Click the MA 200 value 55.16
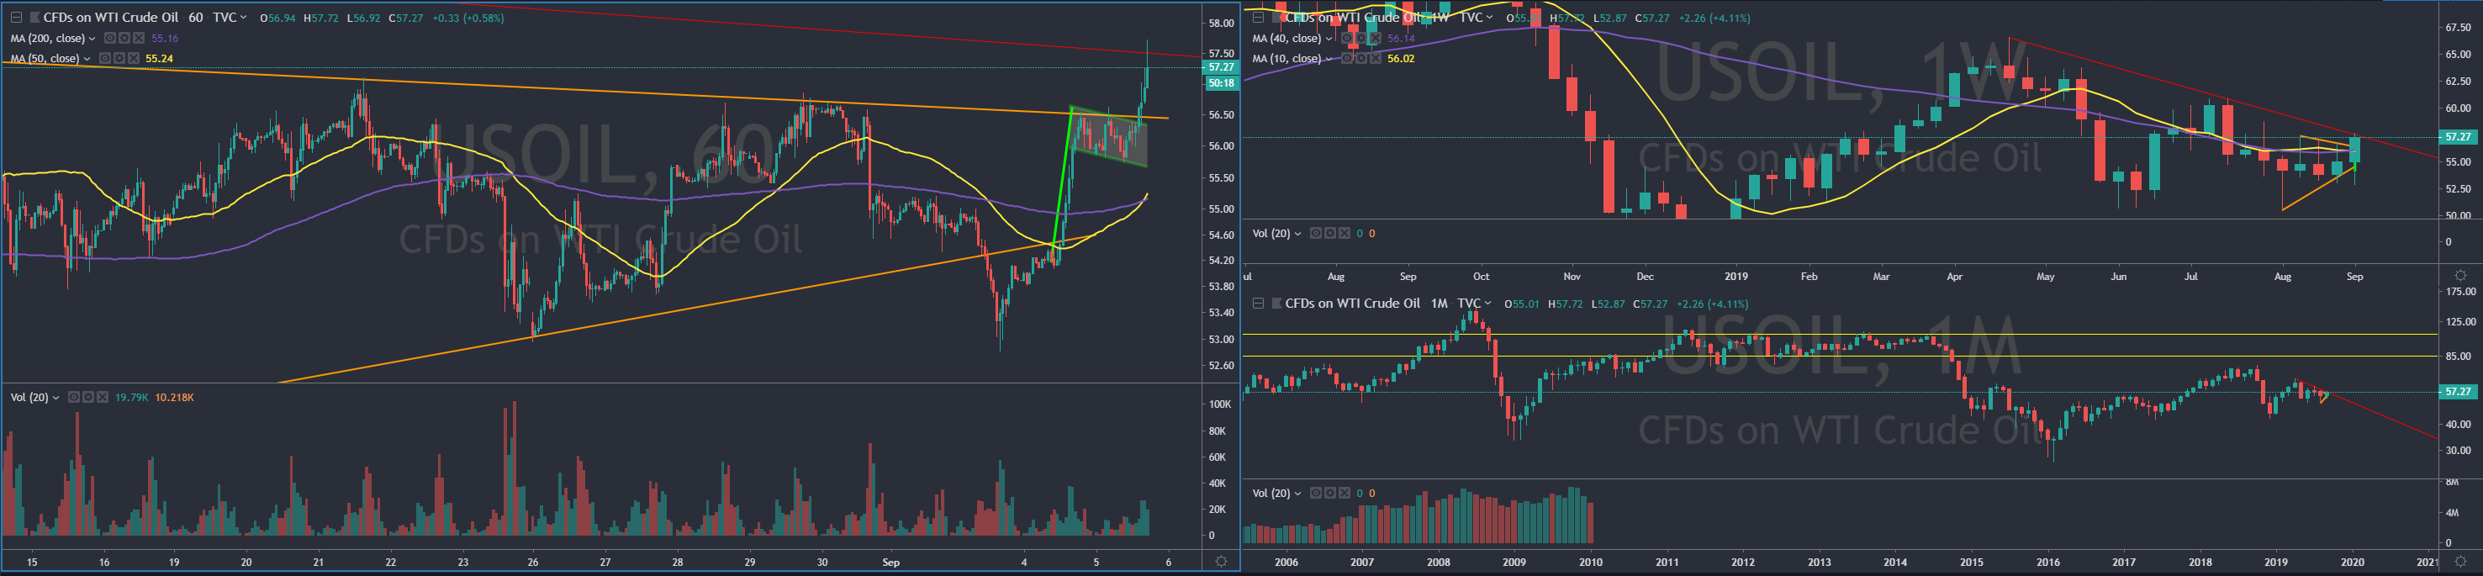The height and width of the screenshot is (576, 2483). [x=165, y=39]
